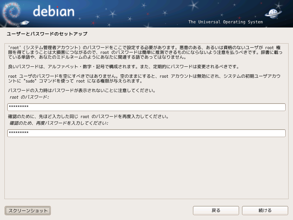Click the sentence パスワードの入力時はパスワードが表示されない
The image size is (293, 220).
click(x=82, y=91)
